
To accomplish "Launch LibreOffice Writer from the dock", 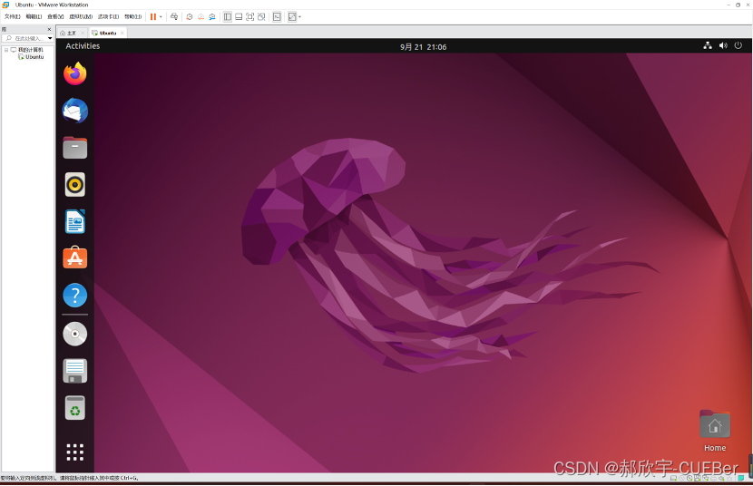I will [75, 221].
